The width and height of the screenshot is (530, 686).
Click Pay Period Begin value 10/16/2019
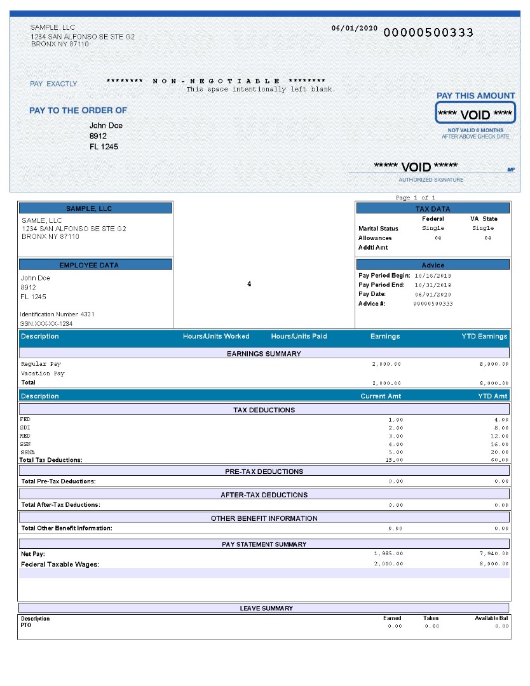pyautogui.click(x=433, y=276)
